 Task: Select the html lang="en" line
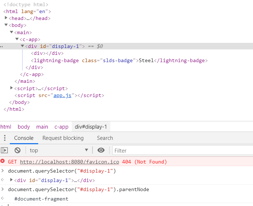pyautogui.click(x=27, y=11)
